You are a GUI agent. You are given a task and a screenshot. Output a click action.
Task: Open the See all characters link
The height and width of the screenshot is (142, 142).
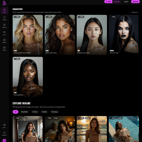[135, 12]
